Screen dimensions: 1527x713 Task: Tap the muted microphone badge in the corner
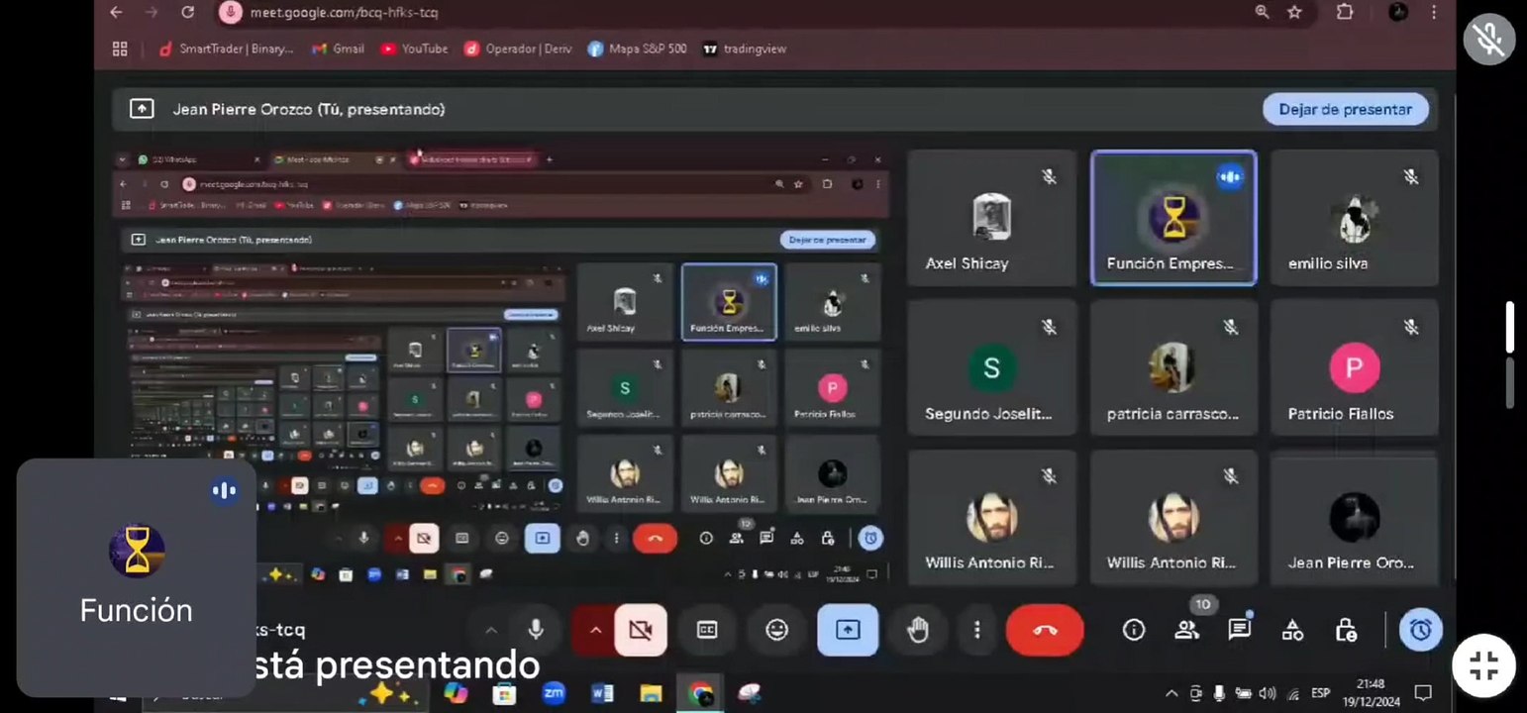point(1489,40)
